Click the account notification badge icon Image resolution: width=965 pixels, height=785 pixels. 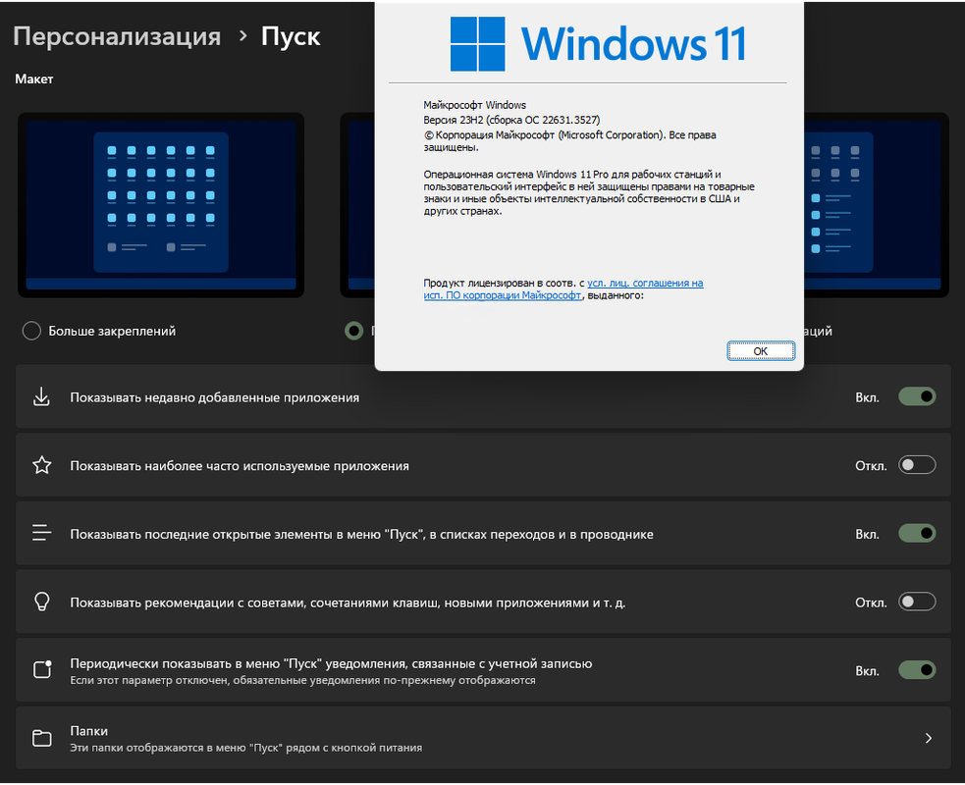[42, 669]
